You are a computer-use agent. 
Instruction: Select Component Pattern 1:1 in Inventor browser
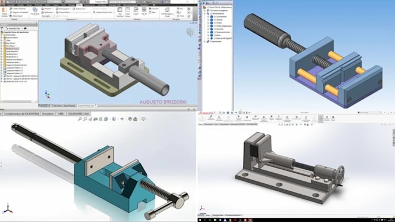(x=15, y=68)
